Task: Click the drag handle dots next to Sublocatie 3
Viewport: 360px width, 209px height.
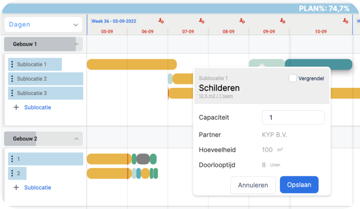Action: [x=13, y=93]
